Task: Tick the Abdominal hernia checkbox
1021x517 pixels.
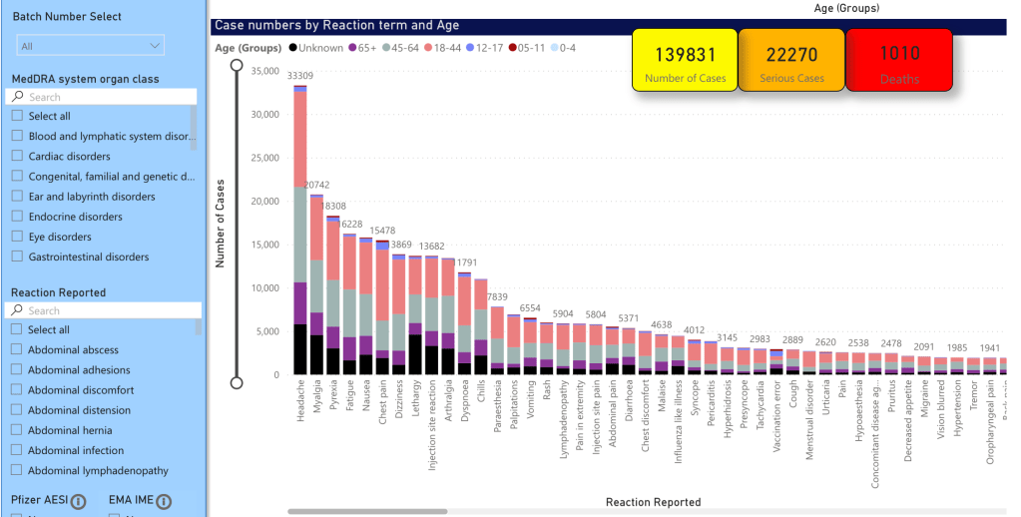Action: click(x=17, y=430)
